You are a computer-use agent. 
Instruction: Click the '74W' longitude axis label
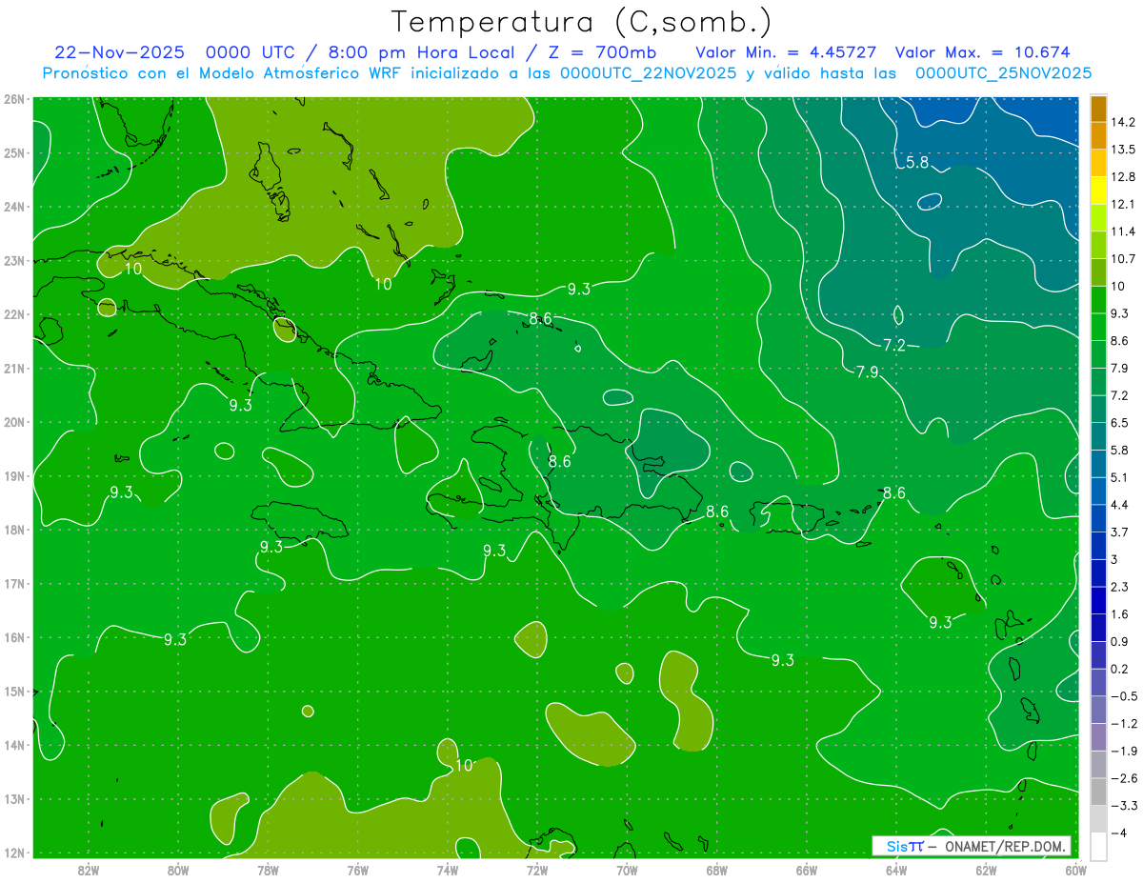(x=448, y=871)
